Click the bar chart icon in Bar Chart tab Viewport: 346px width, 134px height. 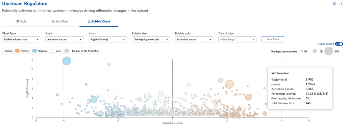(x=53, y=21)
